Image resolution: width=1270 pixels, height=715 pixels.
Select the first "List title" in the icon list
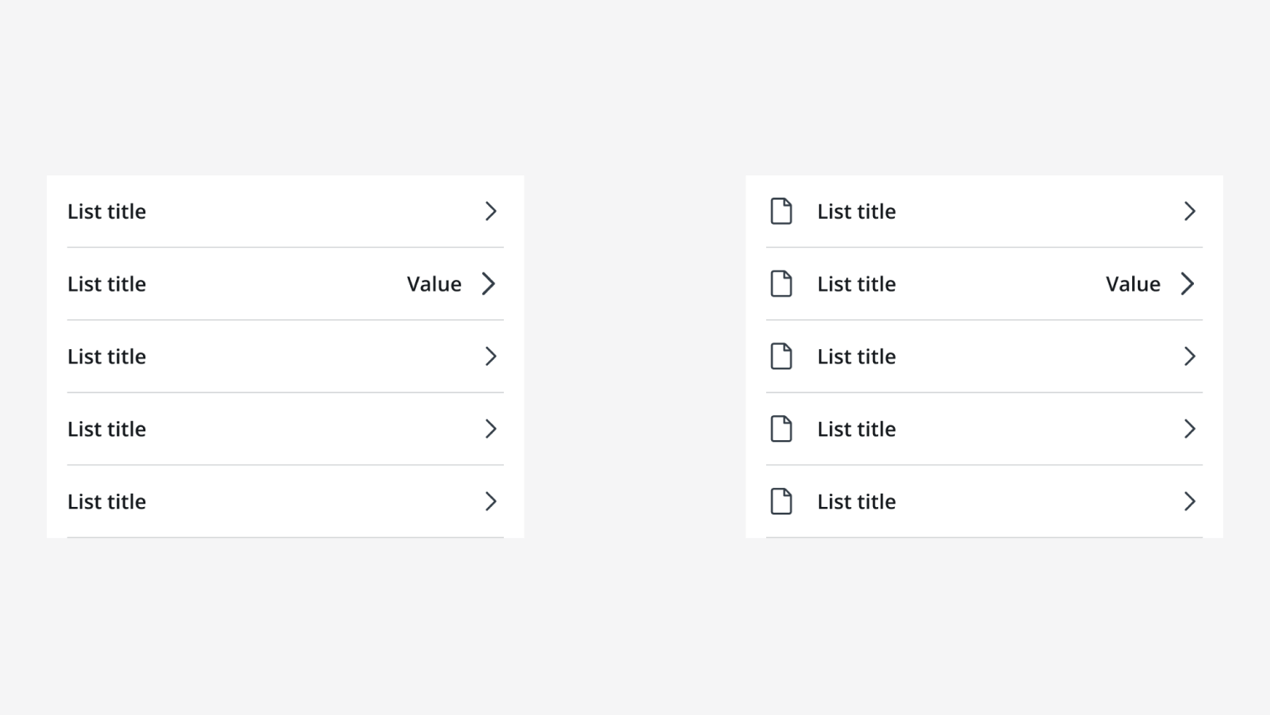(x=856, y=211)
